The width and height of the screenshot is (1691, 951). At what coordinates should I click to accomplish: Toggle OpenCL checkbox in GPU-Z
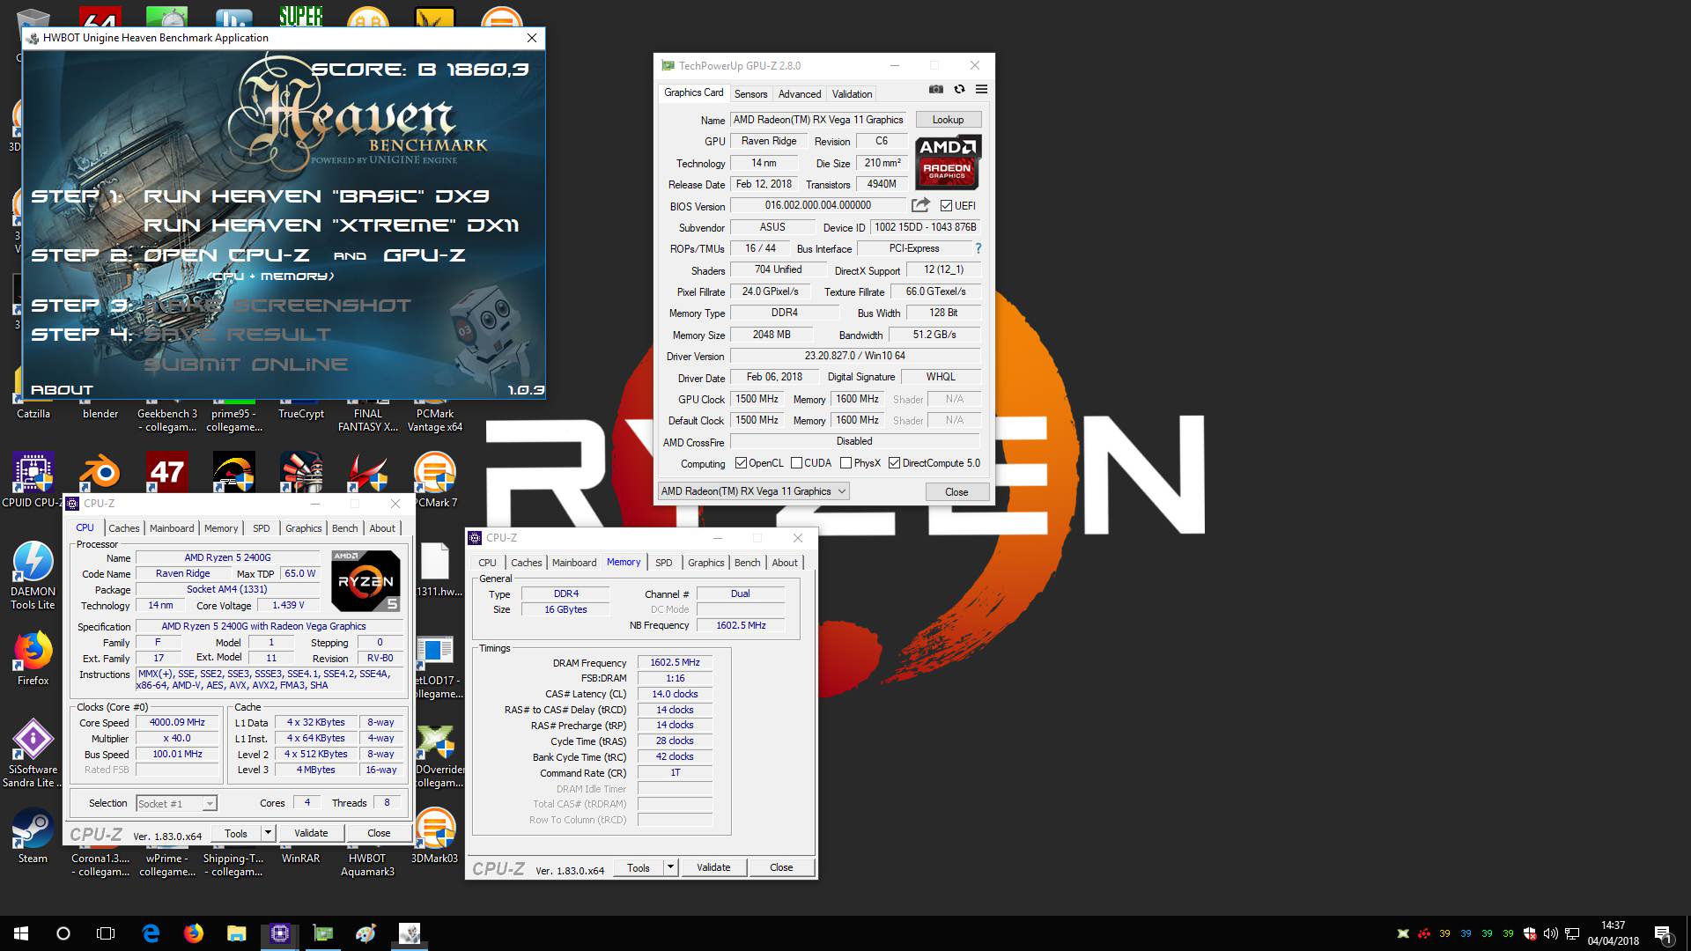click(741, 463)
